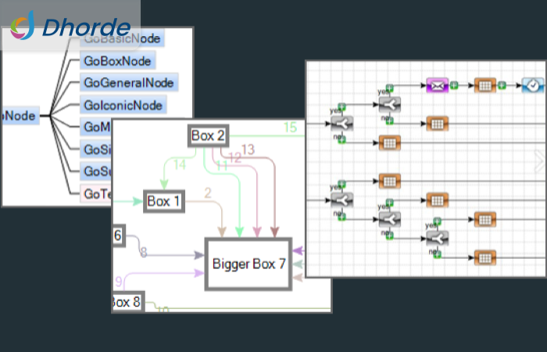Select Box 1 in the box diagram
Screen dimensions: 547x352
[164, 201]
